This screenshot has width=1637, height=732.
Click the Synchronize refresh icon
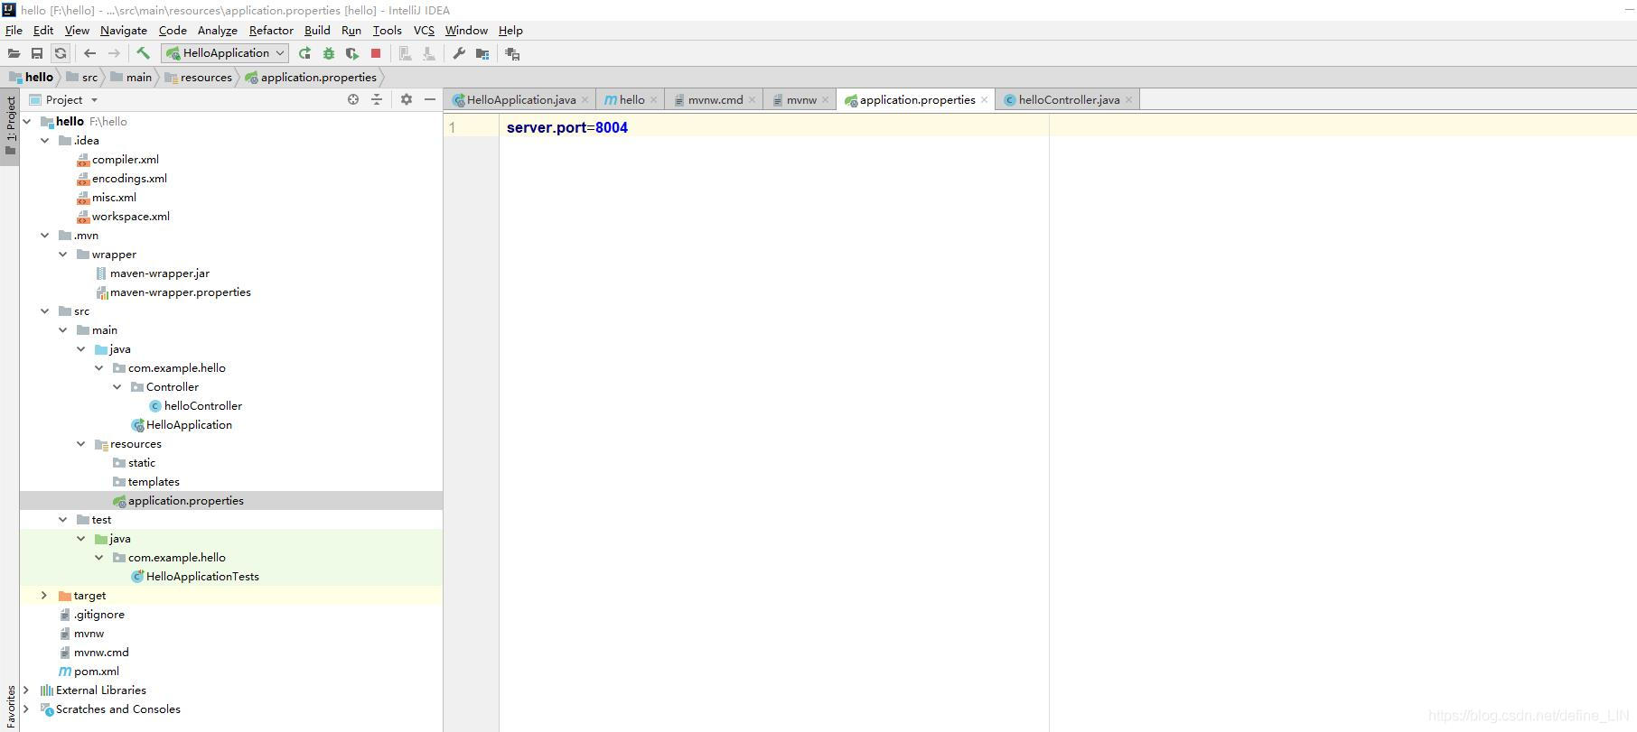(61, 53)
